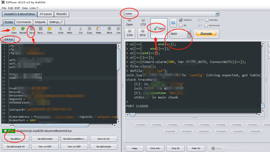The height and width of the screenshot is (152, 270).
Task: Click the Open status LED indicator
Action: tap(129, 20)
